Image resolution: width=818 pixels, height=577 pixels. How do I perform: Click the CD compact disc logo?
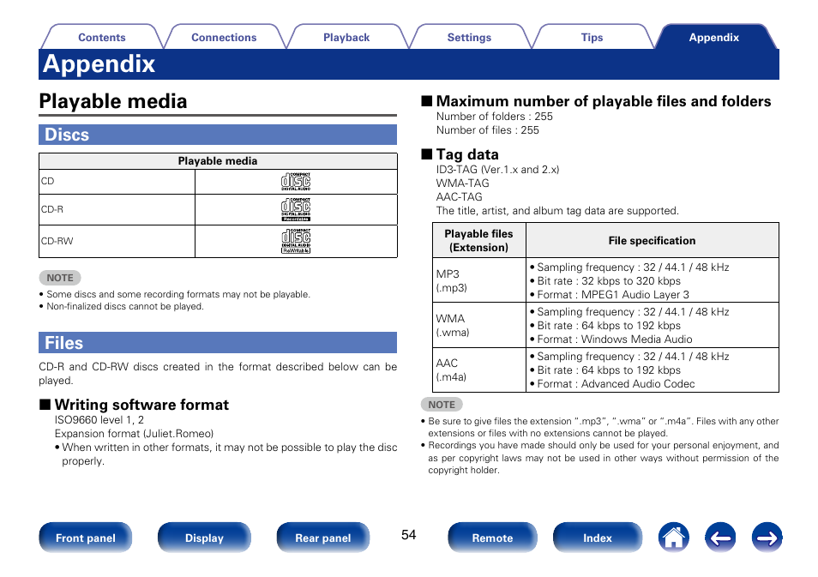[x=296, y=182]
